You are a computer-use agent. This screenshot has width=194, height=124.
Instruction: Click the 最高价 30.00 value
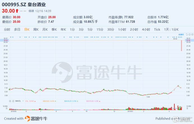17,17
